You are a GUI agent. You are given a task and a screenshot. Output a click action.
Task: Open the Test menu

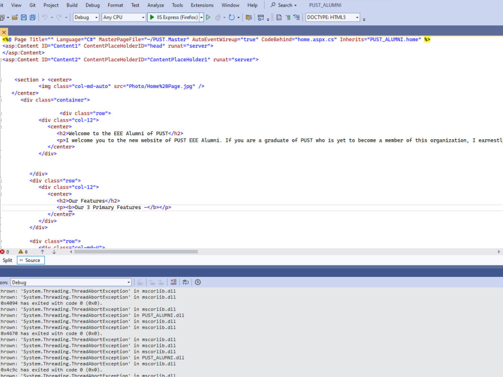click(135, 5)
